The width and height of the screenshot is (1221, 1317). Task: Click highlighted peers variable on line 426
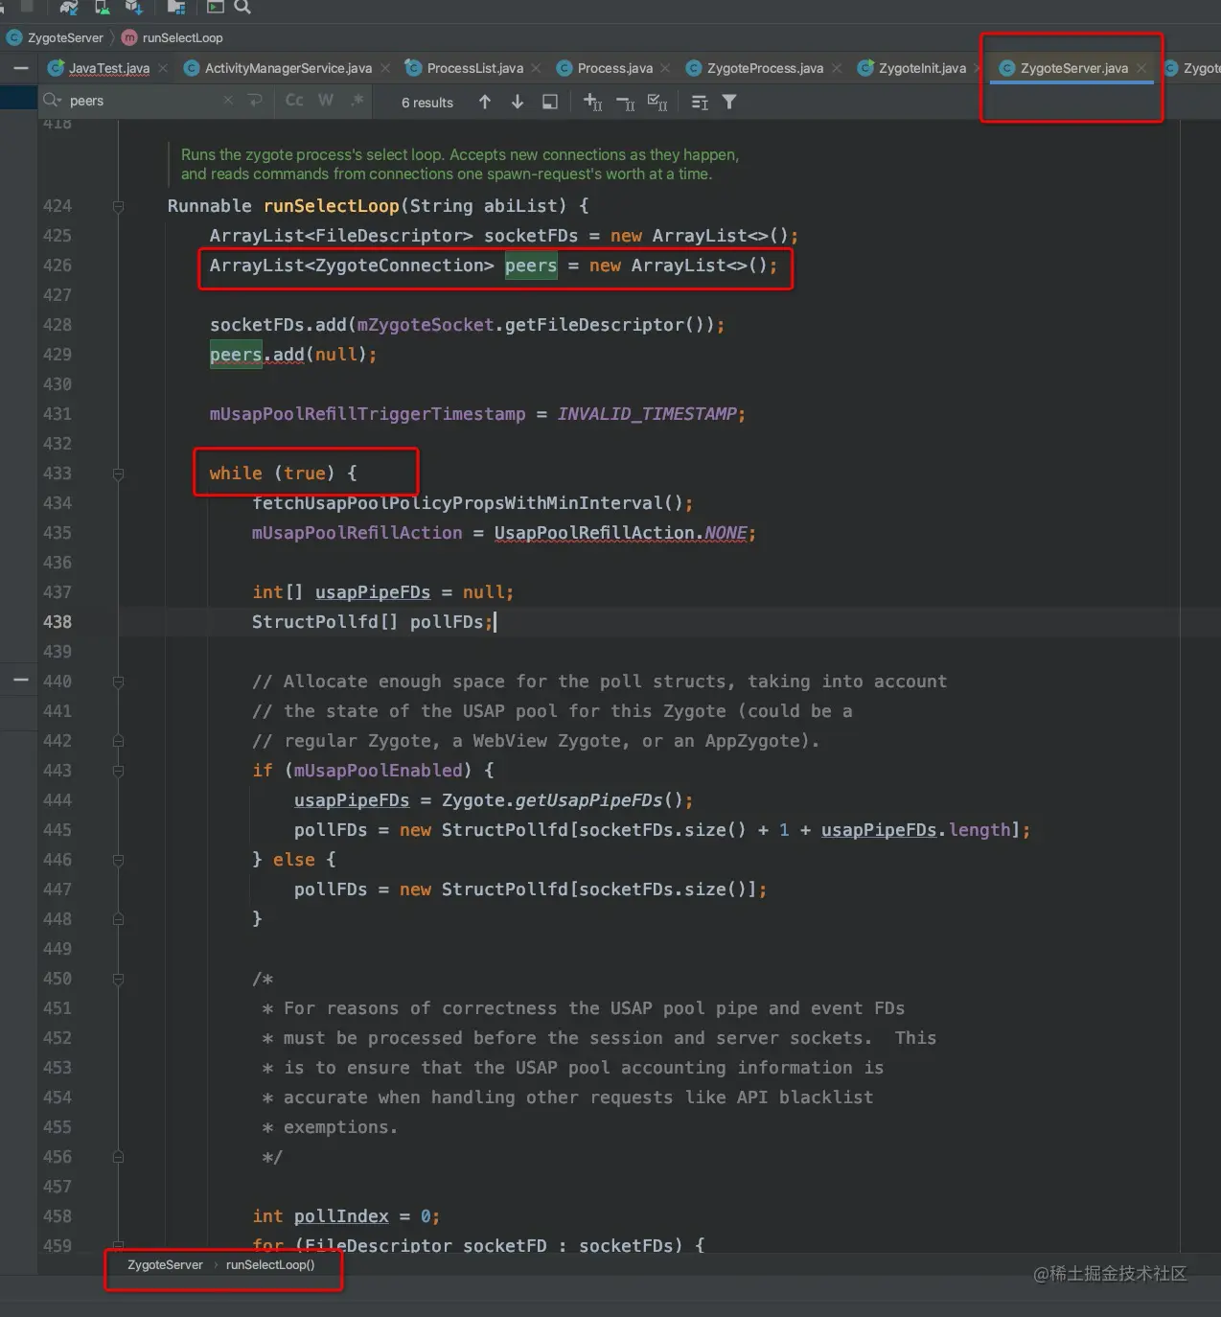pos(531,266)
